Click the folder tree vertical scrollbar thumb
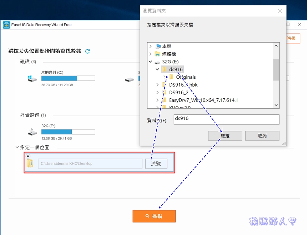This screenshot has width=307, height=235. (x=276, y=70)
